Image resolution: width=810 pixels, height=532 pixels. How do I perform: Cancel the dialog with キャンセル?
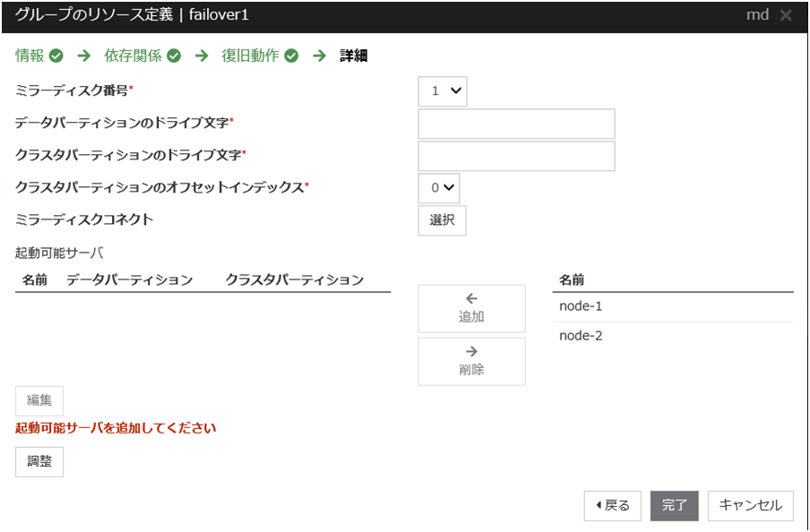[750, 505]
